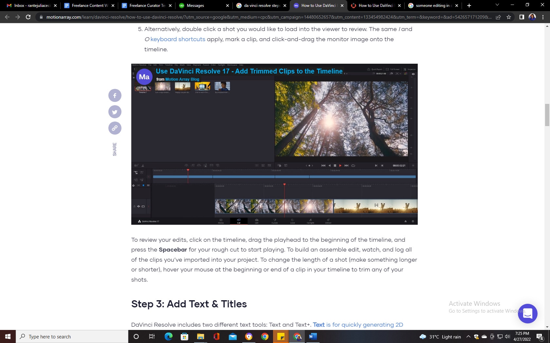Play the embedded DaVinci Resolve video

[274, 144]
